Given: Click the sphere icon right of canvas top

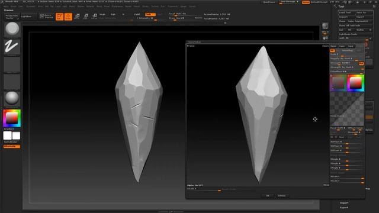Looking at the screenshot, I should point(325,26).
